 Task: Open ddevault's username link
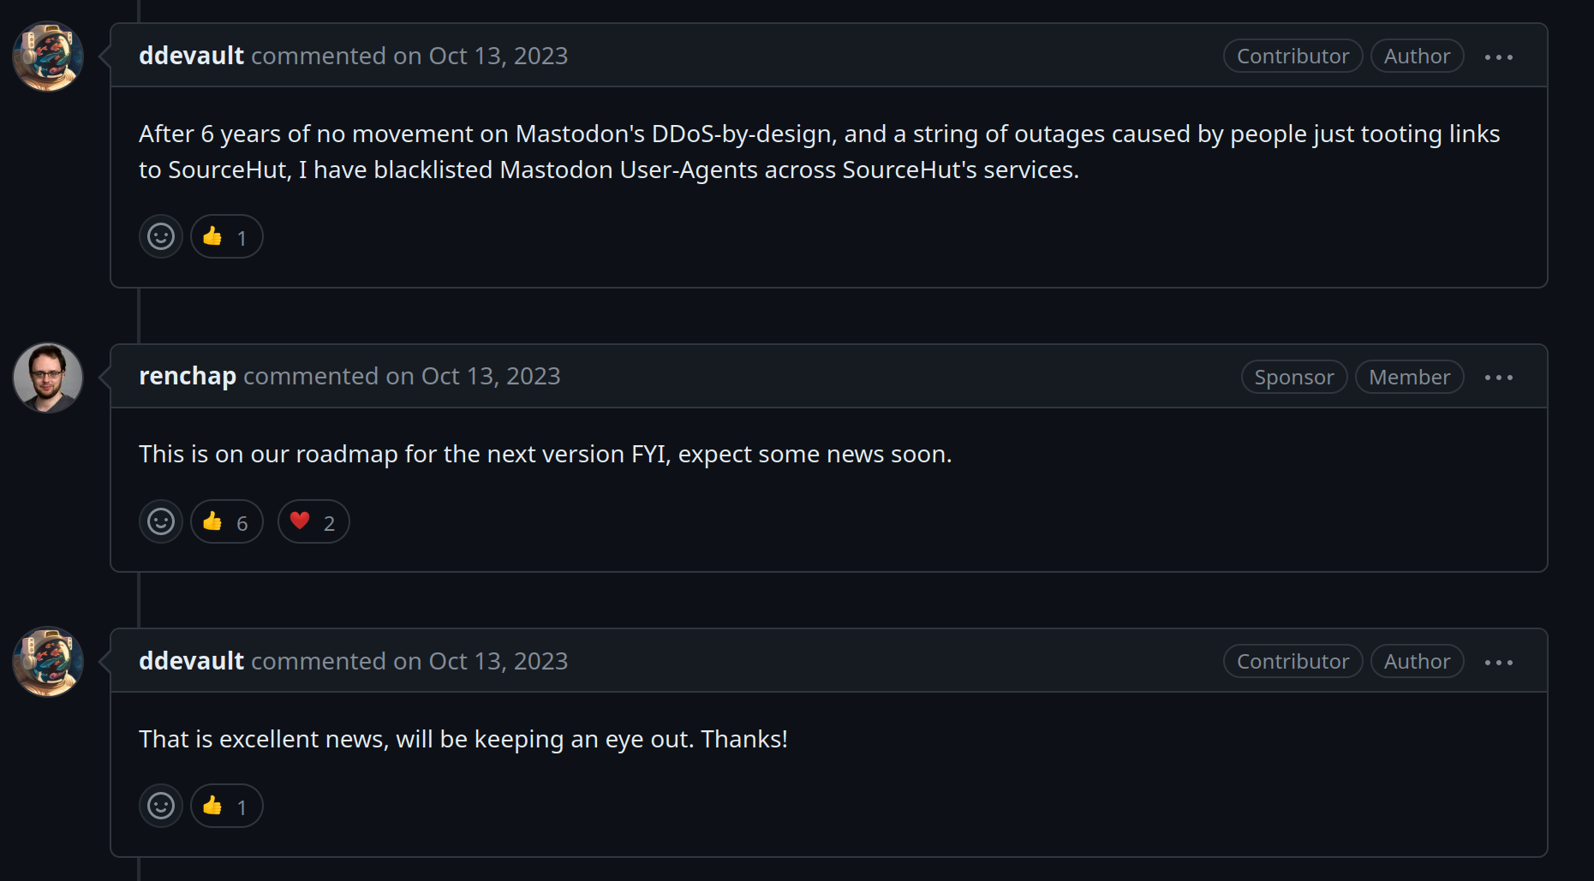click(191, 55)
